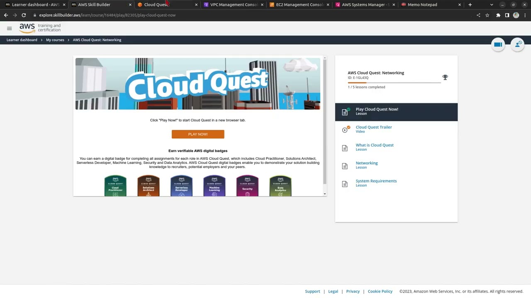Bookmark this page with star icon
Screen dimensions: 531x298
487,15
